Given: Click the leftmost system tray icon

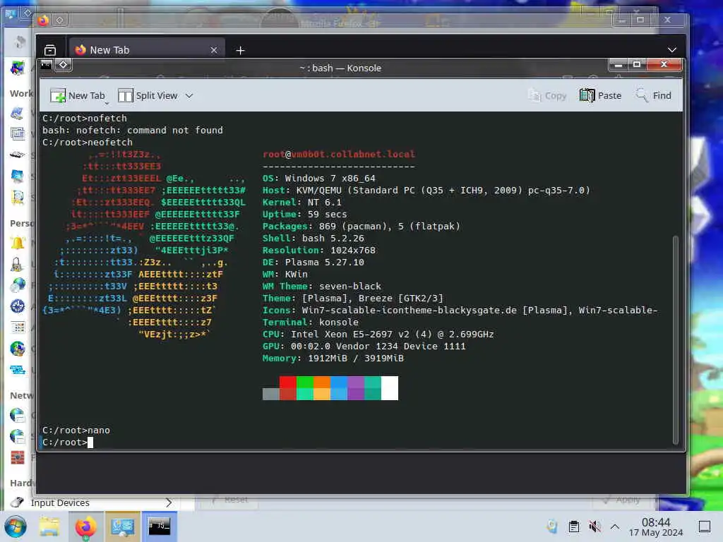Looking at the screenshot, I should coord(552,526).
